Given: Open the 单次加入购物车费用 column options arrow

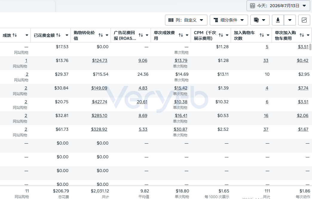Looking at the screenshot, I should pos(308,35).
